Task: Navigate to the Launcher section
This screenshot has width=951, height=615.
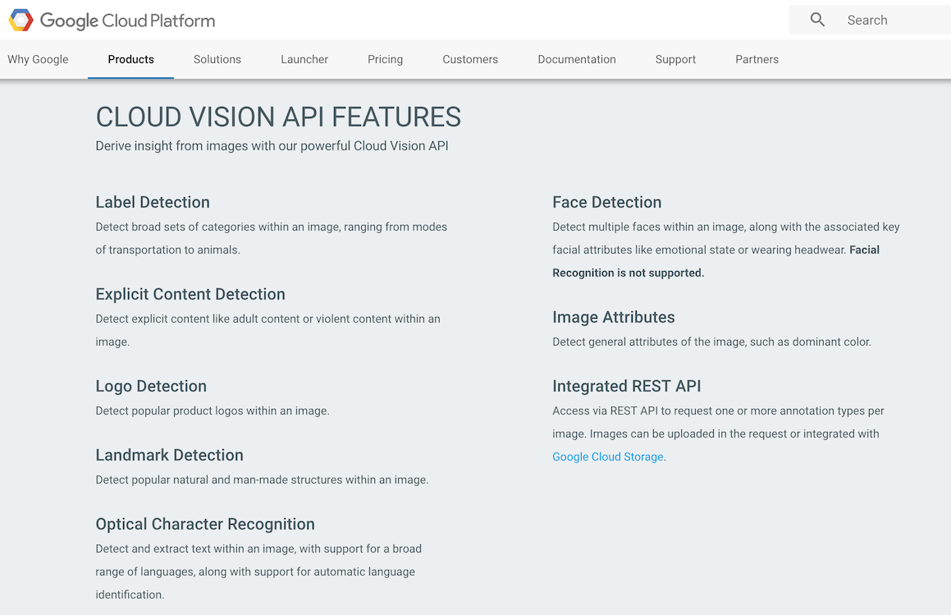Action: 304,59
